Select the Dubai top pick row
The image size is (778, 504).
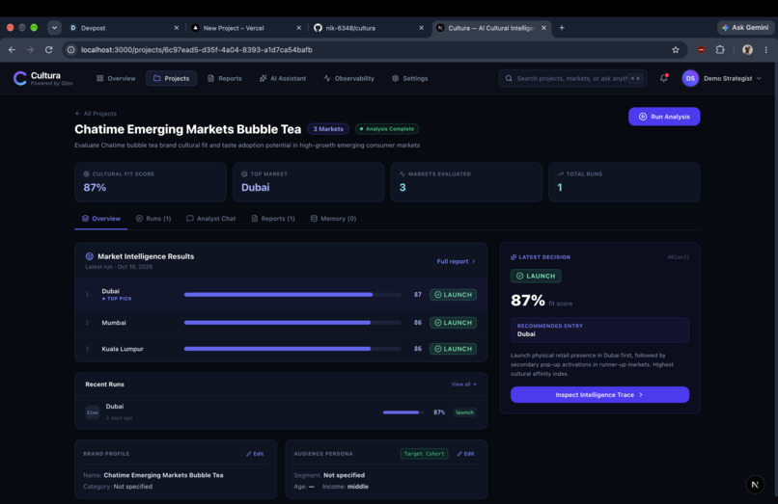click(x=281, y=294)
